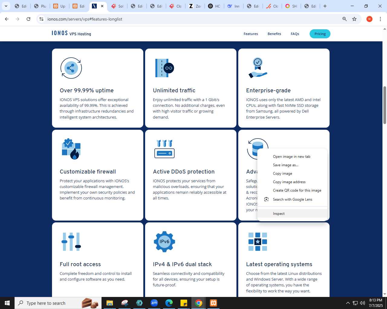Open Windows Start menu
387x309 pixels.
pyautogui.click(x=7, y=303)
